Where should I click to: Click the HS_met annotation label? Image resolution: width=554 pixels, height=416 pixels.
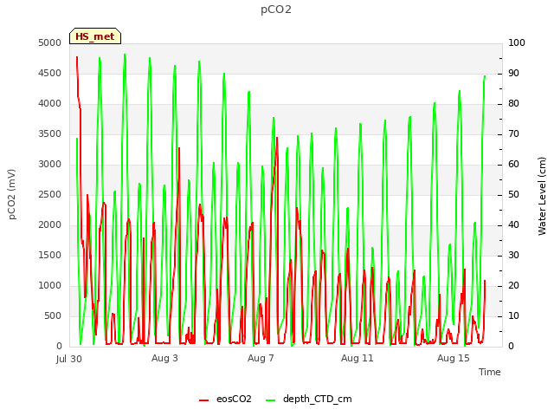pyautogui.click(x=95, y=36)
